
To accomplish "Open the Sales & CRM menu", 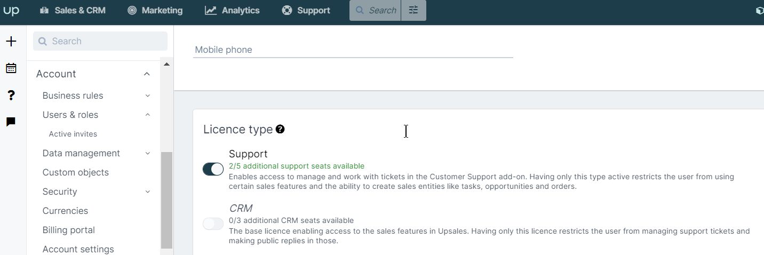I will click(73, 11).
